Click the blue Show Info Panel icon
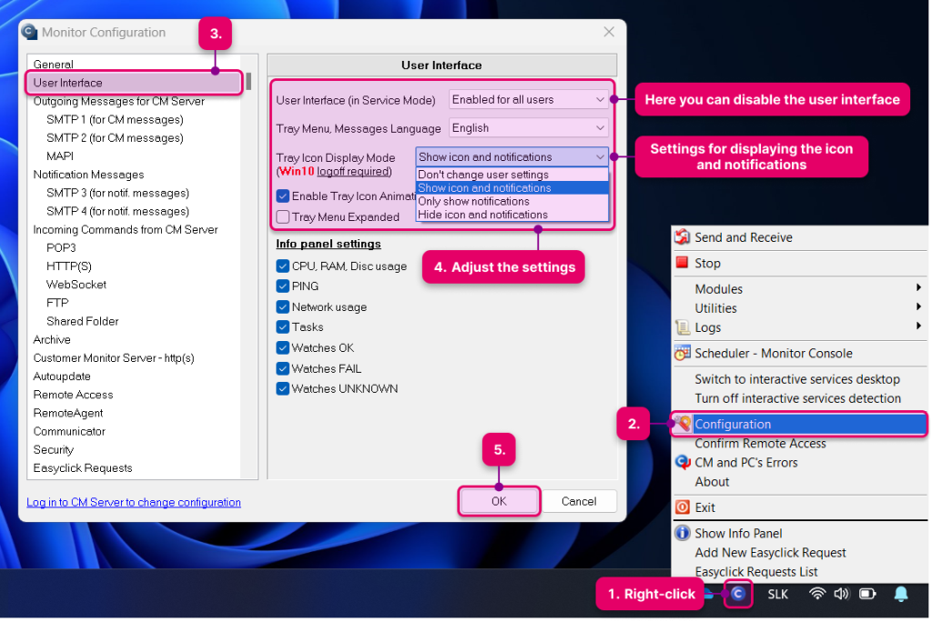 pos(684,535)
